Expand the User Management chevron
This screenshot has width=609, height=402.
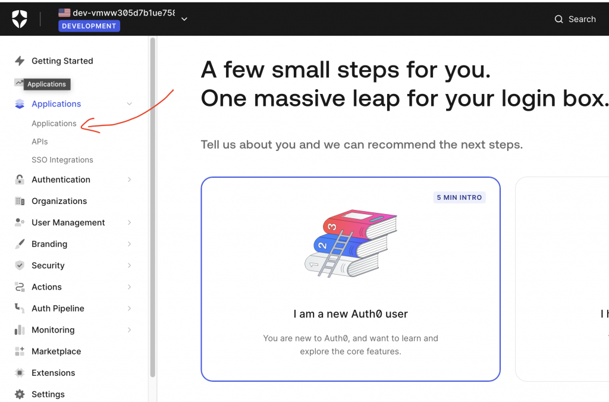[x=129, y=222]
